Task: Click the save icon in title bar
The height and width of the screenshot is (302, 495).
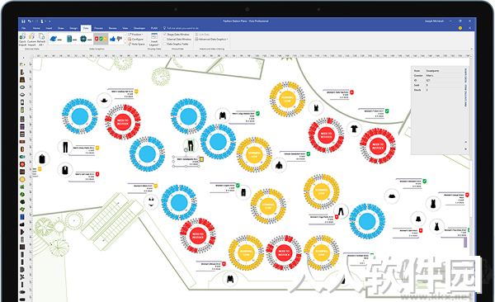Action: click(23, 21)
